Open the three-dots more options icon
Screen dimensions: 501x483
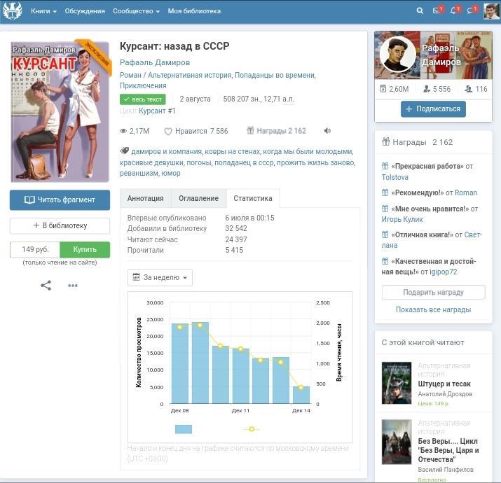[x=73, y=286]
